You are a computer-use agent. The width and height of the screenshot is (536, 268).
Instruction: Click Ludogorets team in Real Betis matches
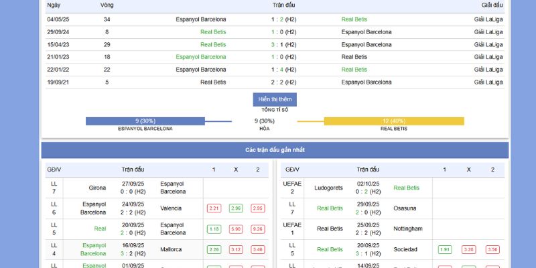pos(328,188)
